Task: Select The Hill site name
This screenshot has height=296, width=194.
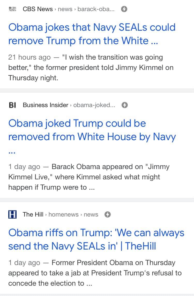Action: tap(33, 214)
